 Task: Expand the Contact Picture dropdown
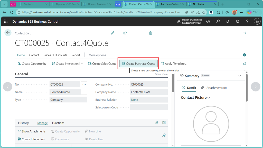209,98
